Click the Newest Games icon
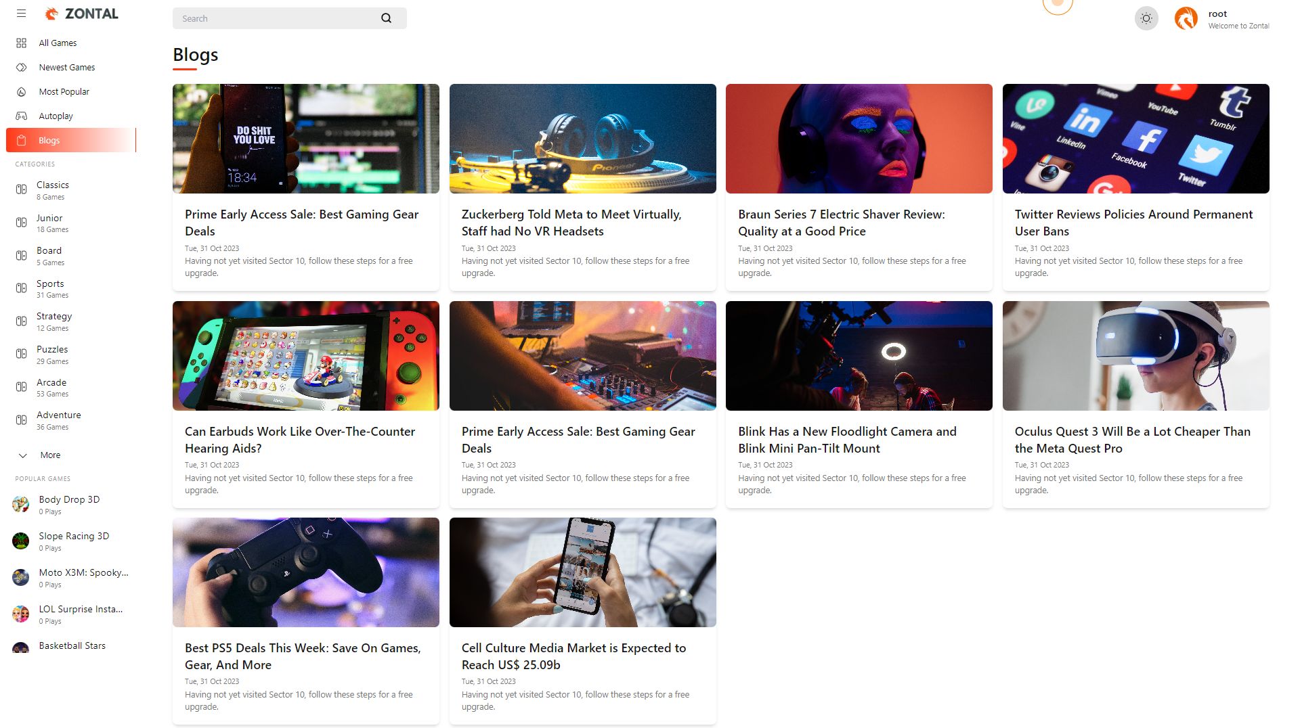Screen dimensions: 1300x728 [22, 68]
